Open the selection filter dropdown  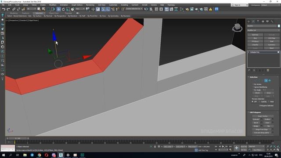pyautogui.click(x=31, y=9)
